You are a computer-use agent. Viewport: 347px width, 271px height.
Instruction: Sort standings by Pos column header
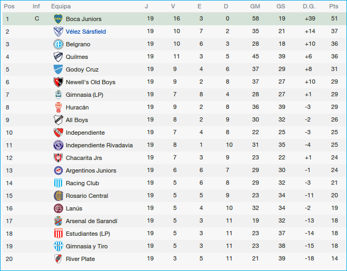[x=9, y=6]
